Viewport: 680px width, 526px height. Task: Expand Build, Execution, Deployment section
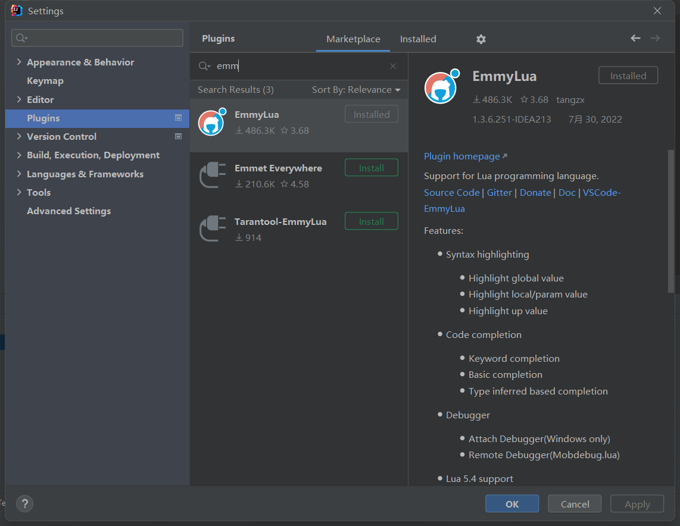[18, 155]
